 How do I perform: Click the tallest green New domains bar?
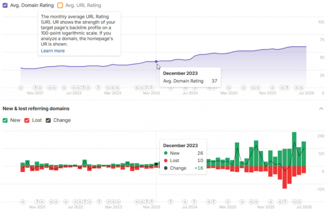[x=294, y=149]
